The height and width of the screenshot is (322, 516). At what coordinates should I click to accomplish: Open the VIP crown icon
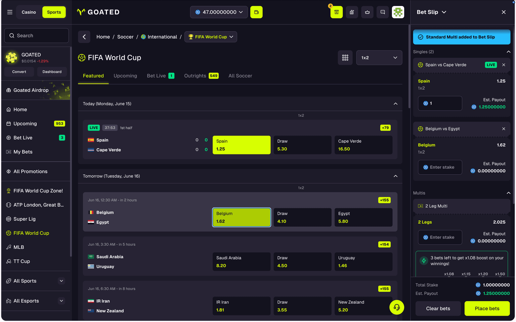click(367, 12)
